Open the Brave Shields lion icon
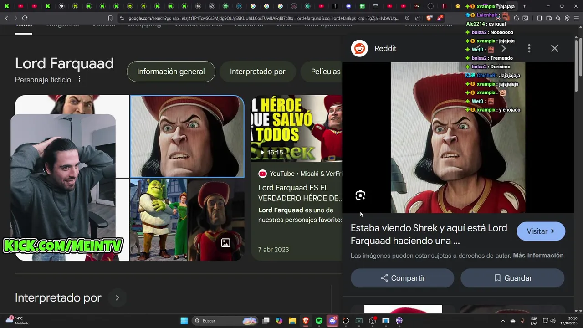The height and width of the screenshot is (328, 583). click(x=430, y=18)
